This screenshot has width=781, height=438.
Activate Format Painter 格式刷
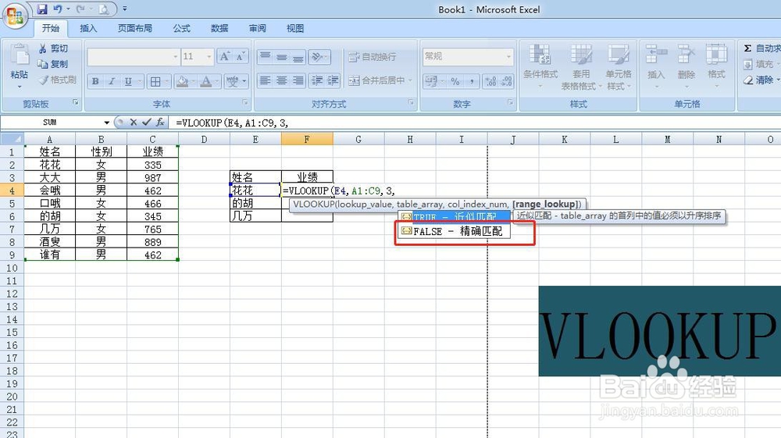point(57,80)
